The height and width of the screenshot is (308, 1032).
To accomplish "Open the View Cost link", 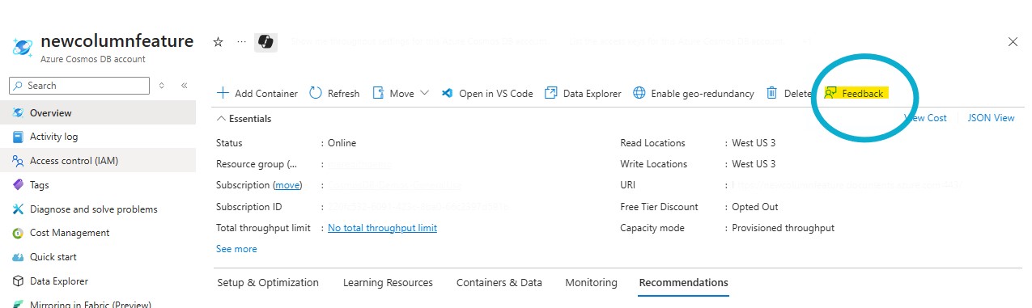I will 925,118.
